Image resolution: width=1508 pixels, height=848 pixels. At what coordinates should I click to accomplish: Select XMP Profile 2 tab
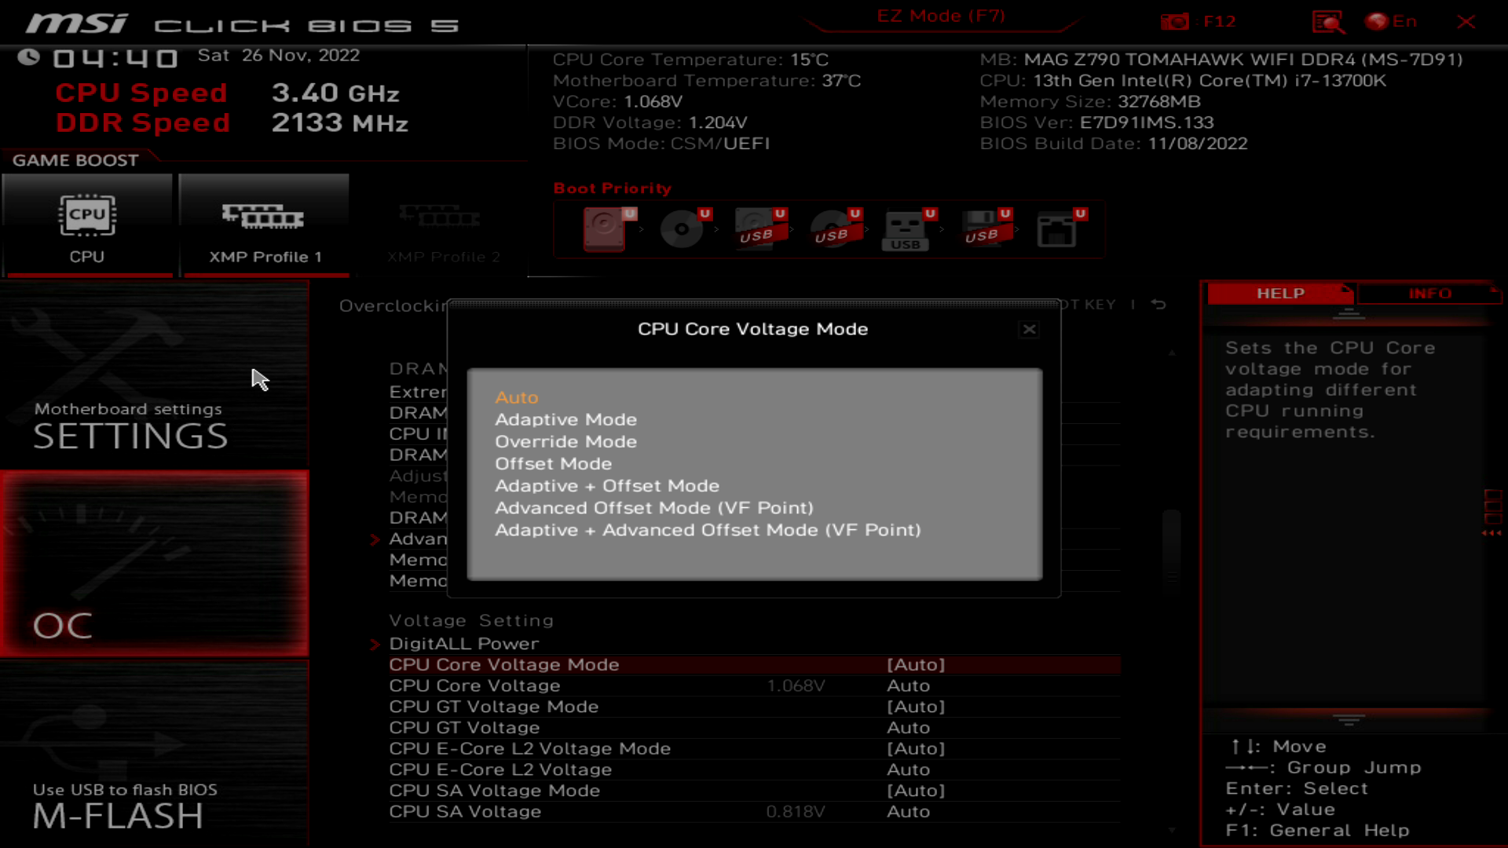(441, 224)
